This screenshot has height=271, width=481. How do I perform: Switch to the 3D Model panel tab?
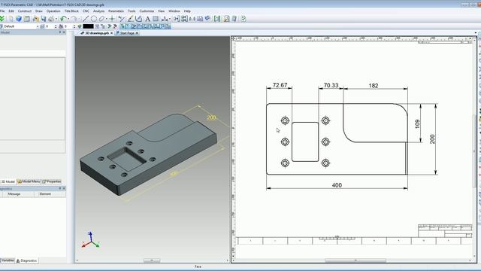(x=8, y=181)
